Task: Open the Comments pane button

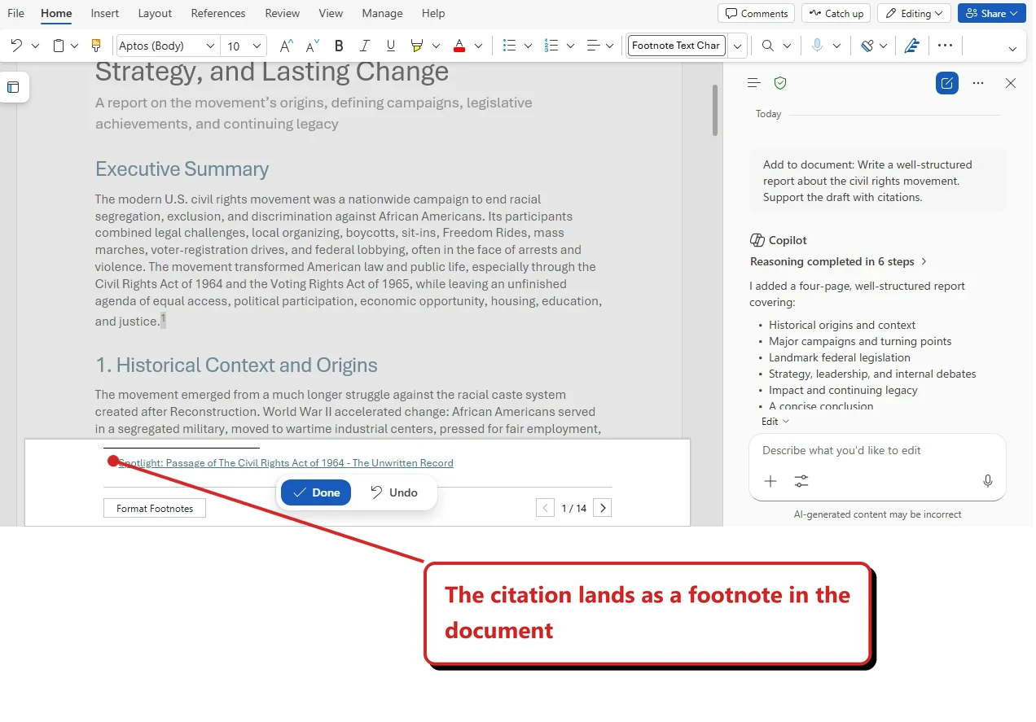Action: 757,13
